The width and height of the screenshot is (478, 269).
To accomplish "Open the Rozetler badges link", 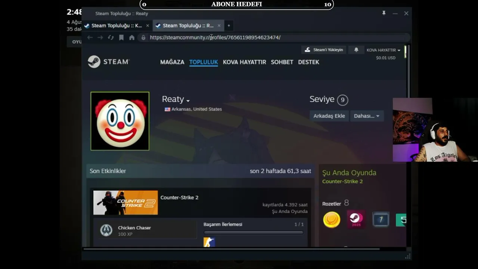I will (332, 204).
